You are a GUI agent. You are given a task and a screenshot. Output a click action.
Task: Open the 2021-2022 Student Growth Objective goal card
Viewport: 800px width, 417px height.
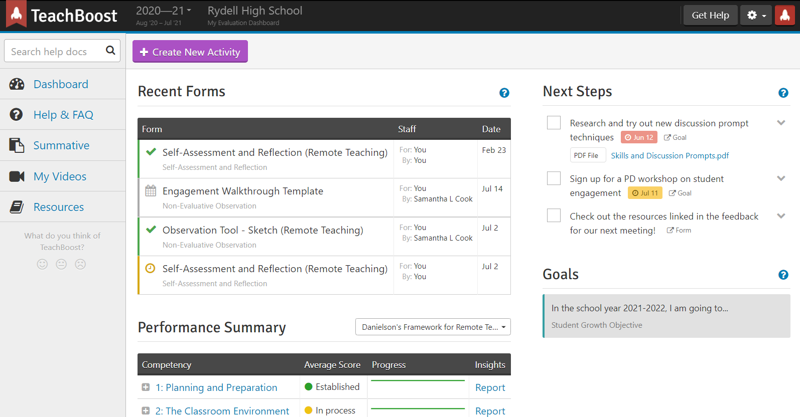coord(666,316)
